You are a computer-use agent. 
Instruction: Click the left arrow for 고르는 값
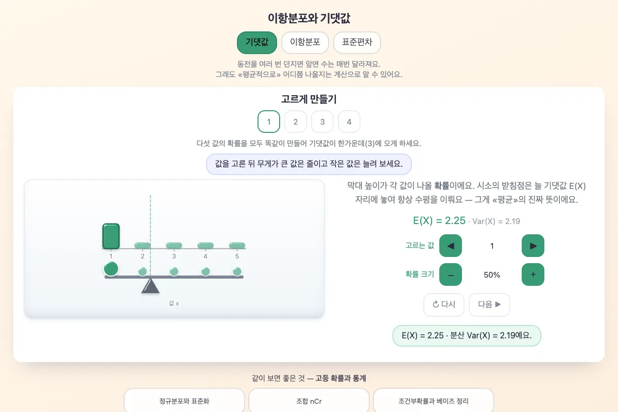pos(451,246)
